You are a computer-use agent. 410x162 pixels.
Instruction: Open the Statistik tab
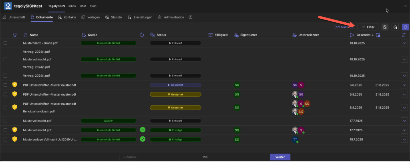click(x=114, y=18)
